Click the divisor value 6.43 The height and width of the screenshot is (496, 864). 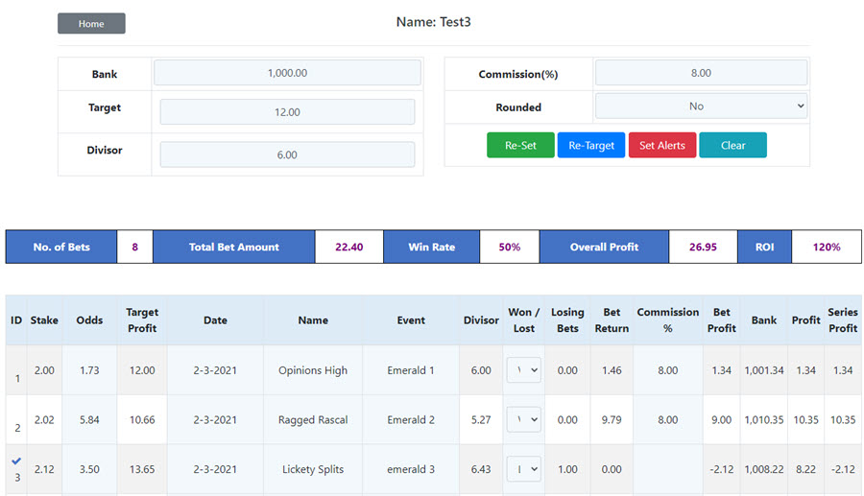[x=481, y=469]
